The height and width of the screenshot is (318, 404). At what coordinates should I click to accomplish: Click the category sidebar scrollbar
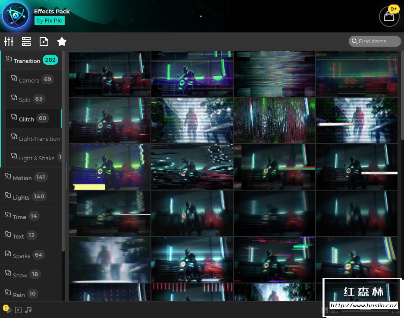[x=63, y=151]
